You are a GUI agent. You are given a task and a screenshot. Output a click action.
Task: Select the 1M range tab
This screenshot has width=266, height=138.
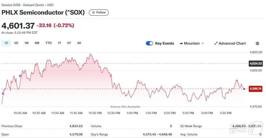[x=26, y=43]
